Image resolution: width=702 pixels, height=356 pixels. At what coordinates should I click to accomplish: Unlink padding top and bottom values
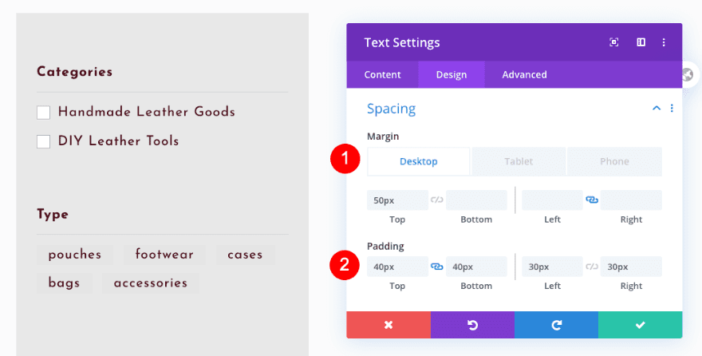click(x=436, y=267)
